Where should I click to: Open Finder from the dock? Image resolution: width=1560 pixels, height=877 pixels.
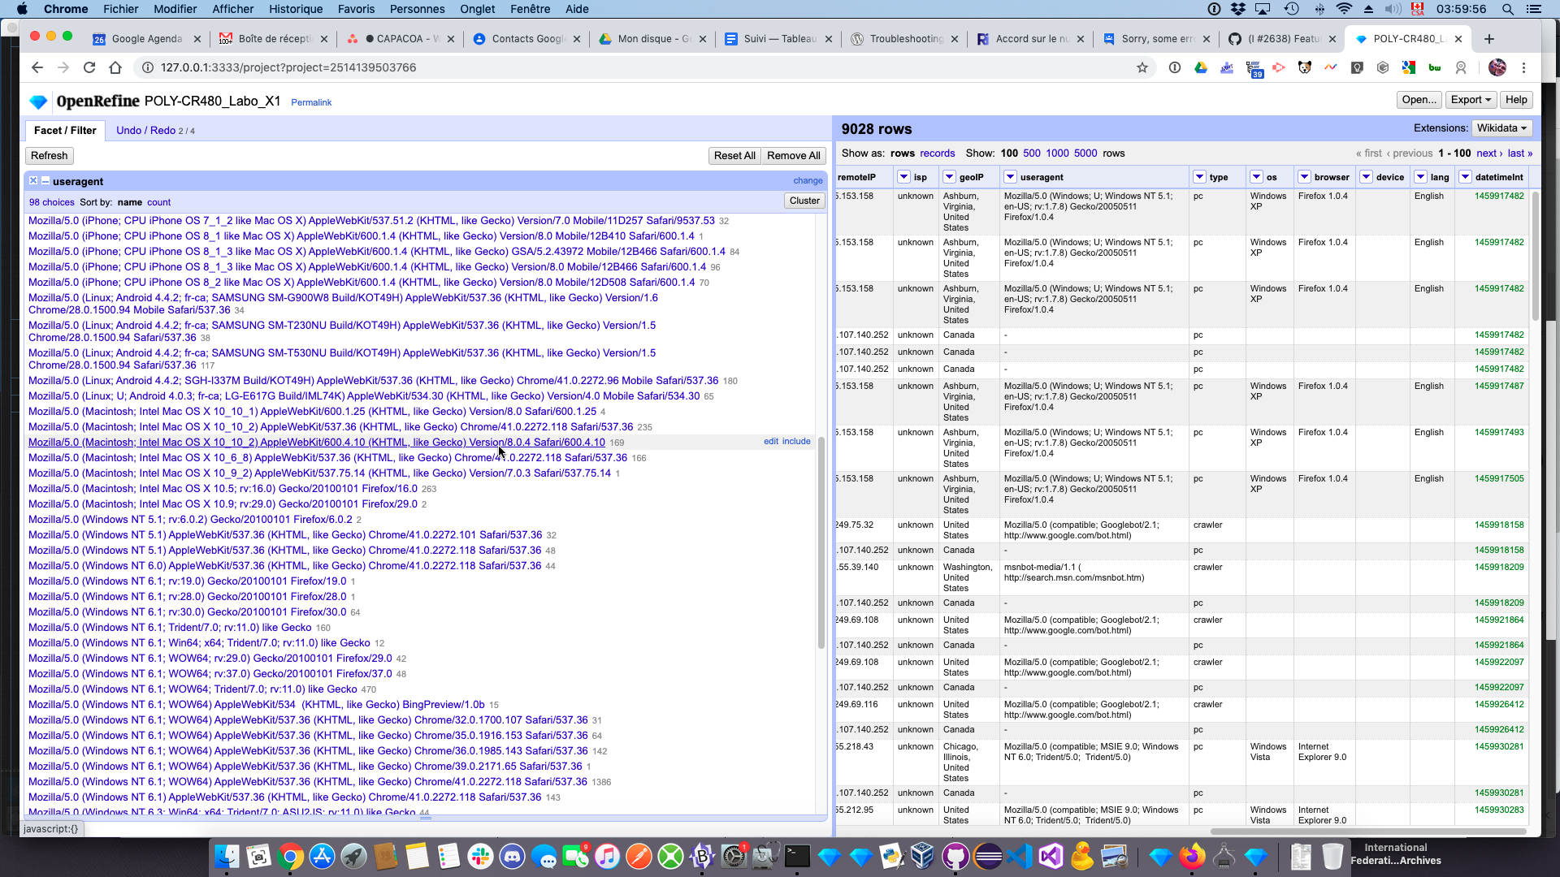227,856
